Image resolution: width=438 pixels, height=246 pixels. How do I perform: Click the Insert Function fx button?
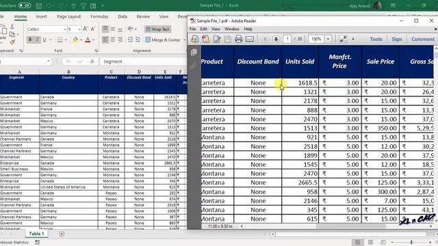point(92,61)
